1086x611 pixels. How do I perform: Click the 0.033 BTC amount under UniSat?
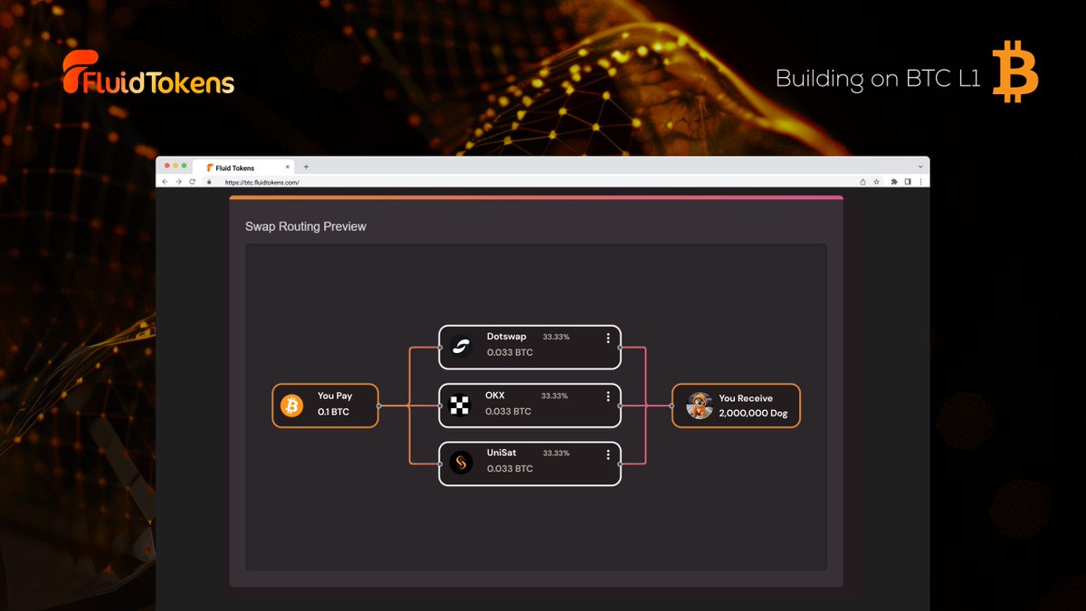click(510, 469)
